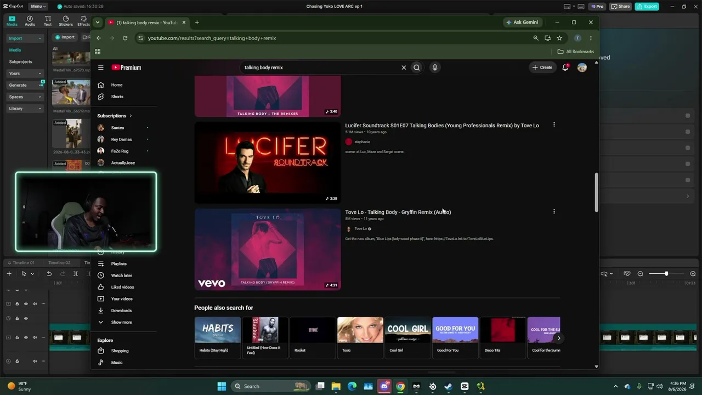
Task: Mute the main video track with clips
Action: (x=35, y=337)
